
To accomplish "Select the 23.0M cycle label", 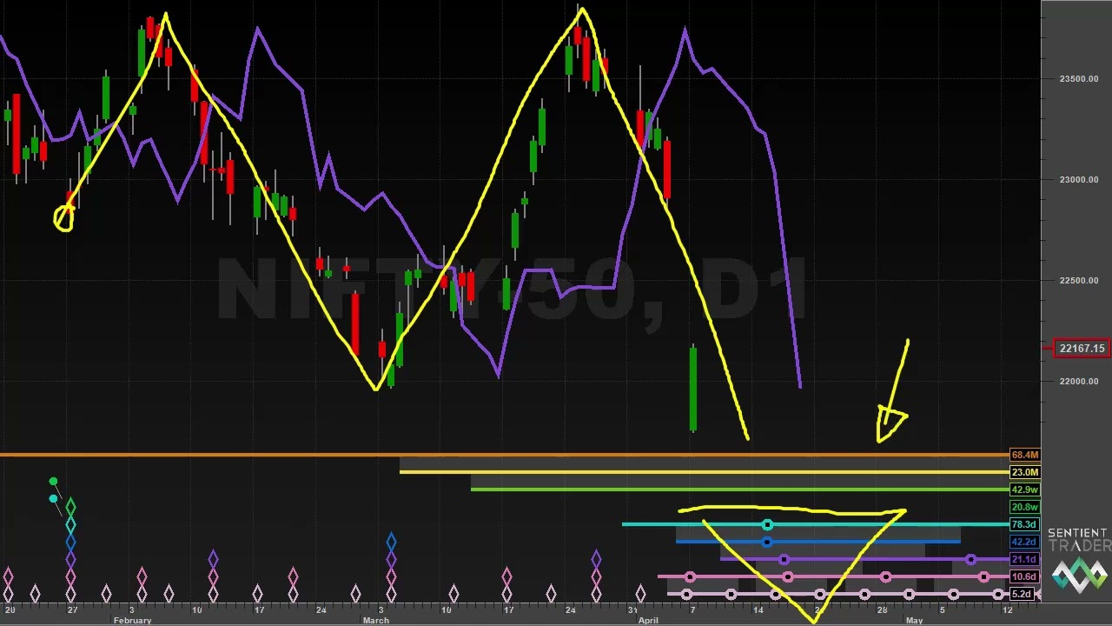I will click(x=1024, y=472).
